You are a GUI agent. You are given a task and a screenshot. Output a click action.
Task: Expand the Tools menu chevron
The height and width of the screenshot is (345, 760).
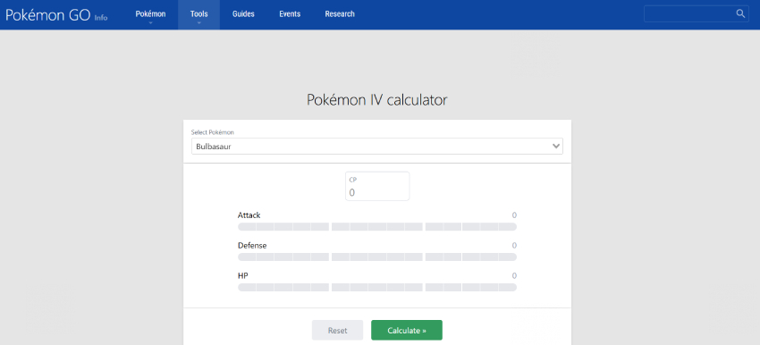click(198, 22)
